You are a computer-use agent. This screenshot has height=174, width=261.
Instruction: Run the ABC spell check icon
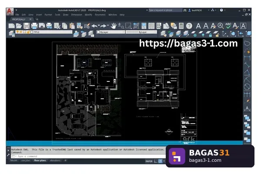tap(228, 26)
